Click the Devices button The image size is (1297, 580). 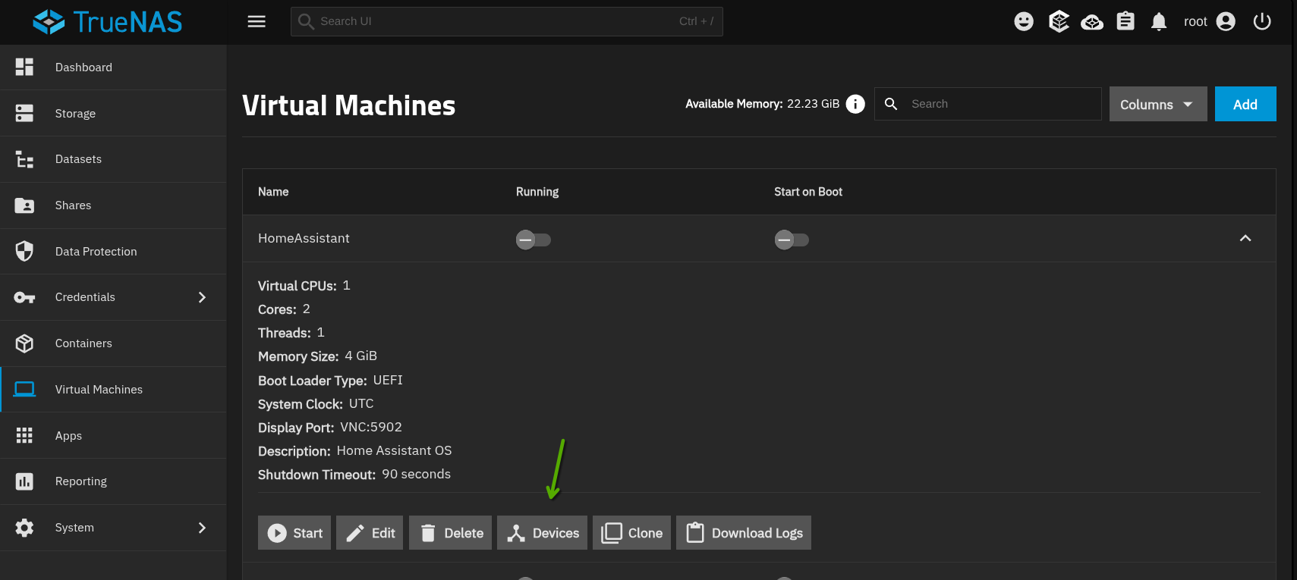[x=542, y=533]
